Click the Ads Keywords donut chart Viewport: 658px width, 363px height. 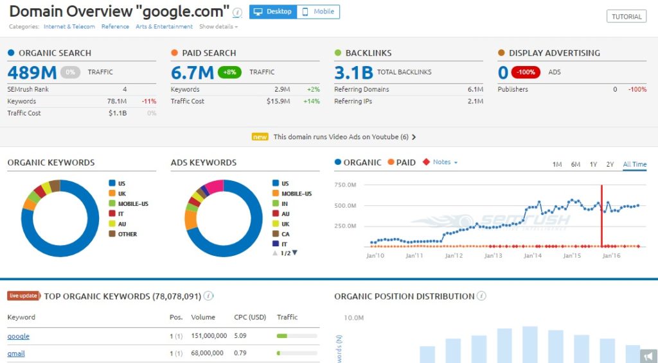point(224,218)
